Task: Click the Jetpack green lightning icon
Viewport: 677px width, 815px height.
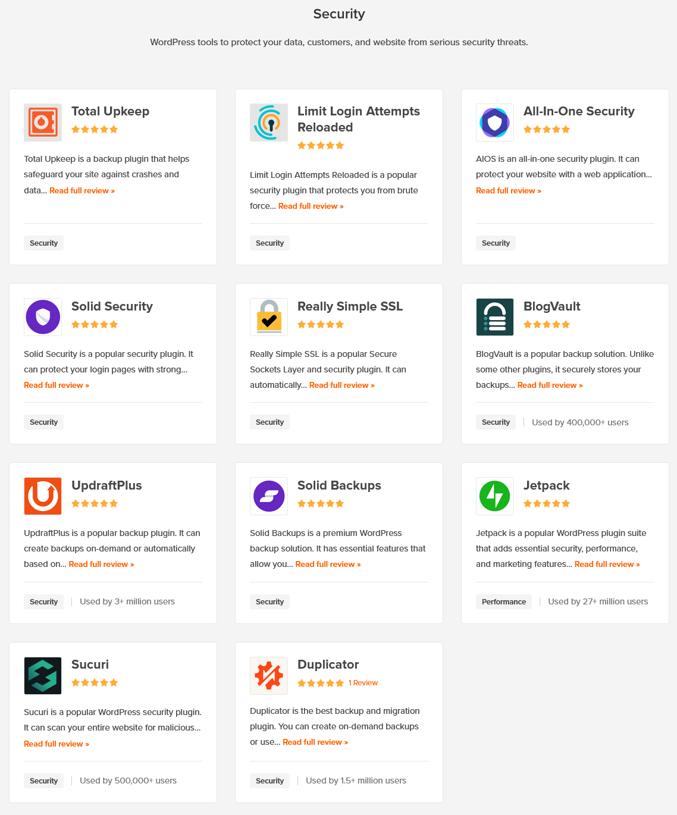Action: point(495,496)
